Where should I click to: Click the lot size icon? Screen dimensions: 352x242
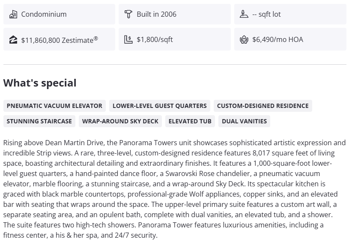tap(244, 14)
